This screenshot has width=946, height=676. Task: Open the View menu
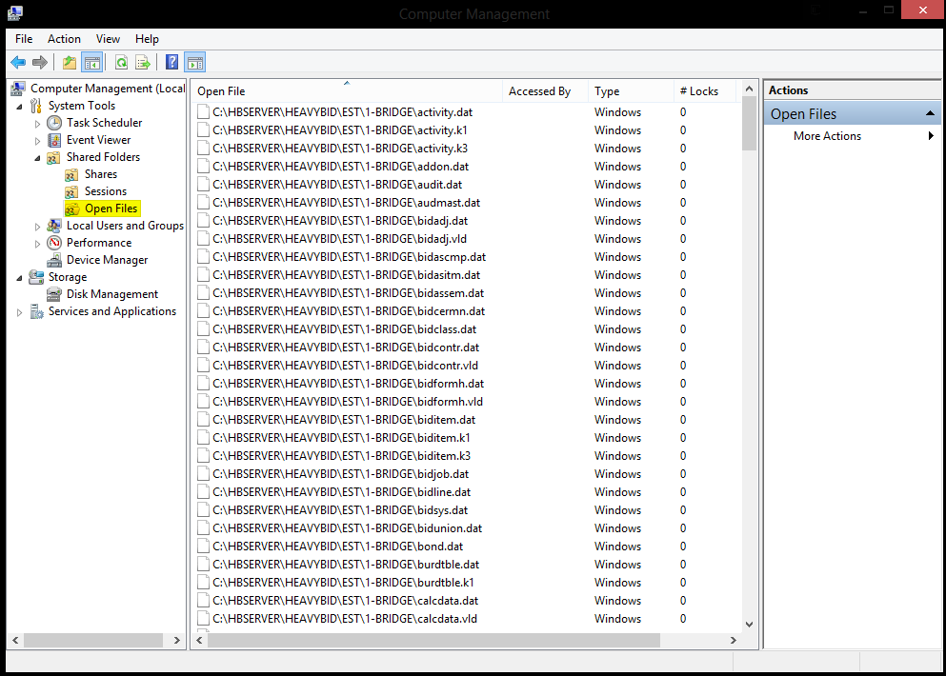(x=108, y=39)
